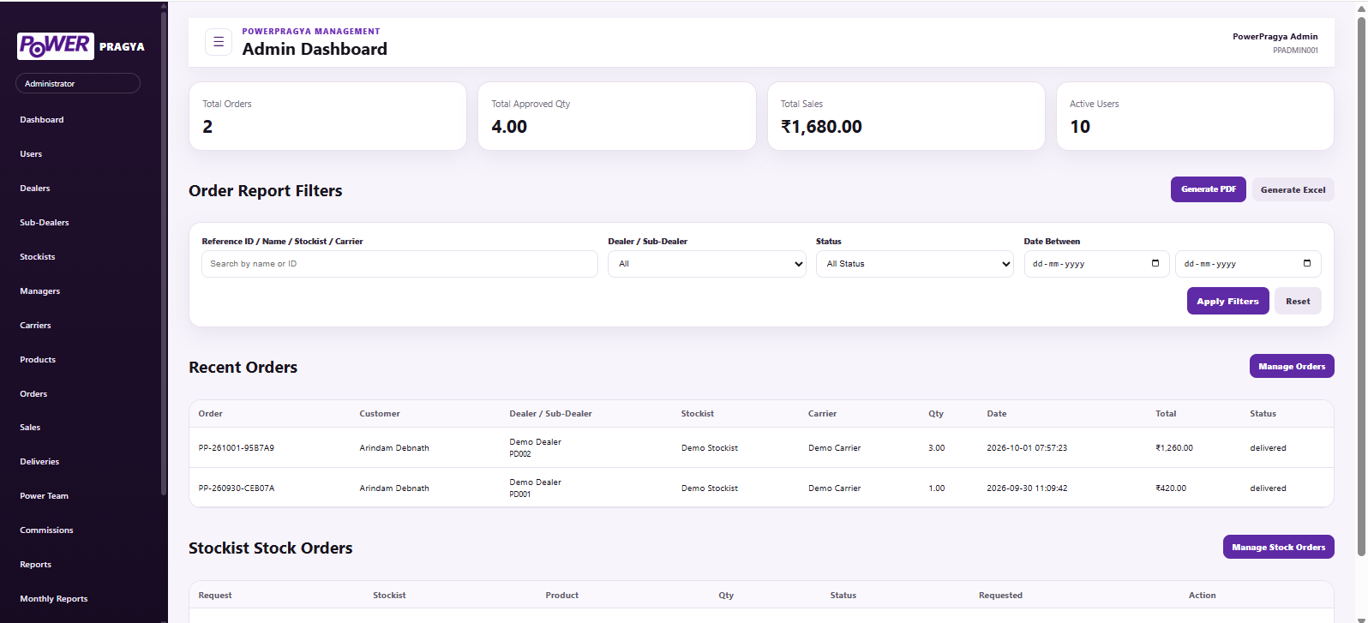Open Manage Stock Orders
This screenshot has height=623, width=1368.
pos(1279,547)
